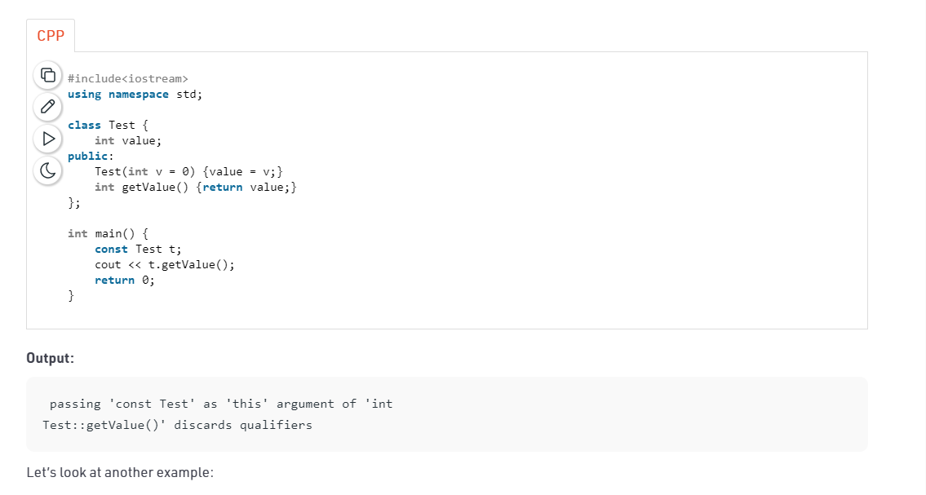Click the 'return 0;' statement
The image size is (926, 495).
click(x=125, y=280)
